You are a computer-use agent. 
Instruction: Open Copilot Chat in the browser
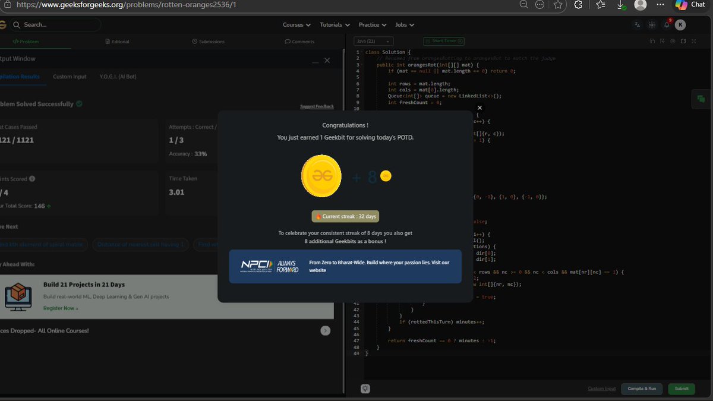coord(690,4)
